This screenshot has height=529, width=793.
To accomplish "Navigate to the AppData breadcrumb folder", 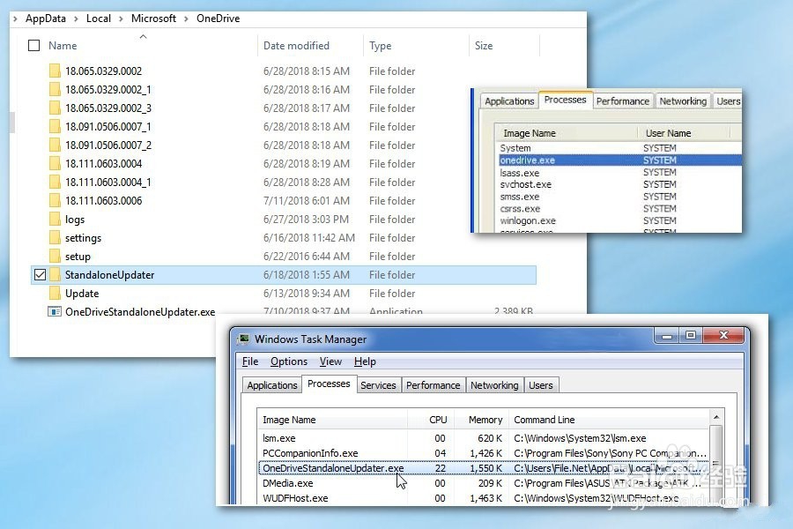I will pyautogui.click(x=45, y=19).
